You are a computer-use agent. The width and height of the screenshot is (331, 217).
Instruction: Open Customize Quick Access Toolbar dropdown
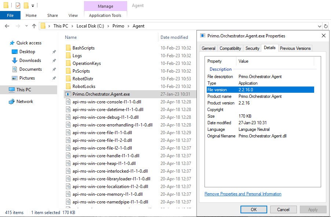33,6
